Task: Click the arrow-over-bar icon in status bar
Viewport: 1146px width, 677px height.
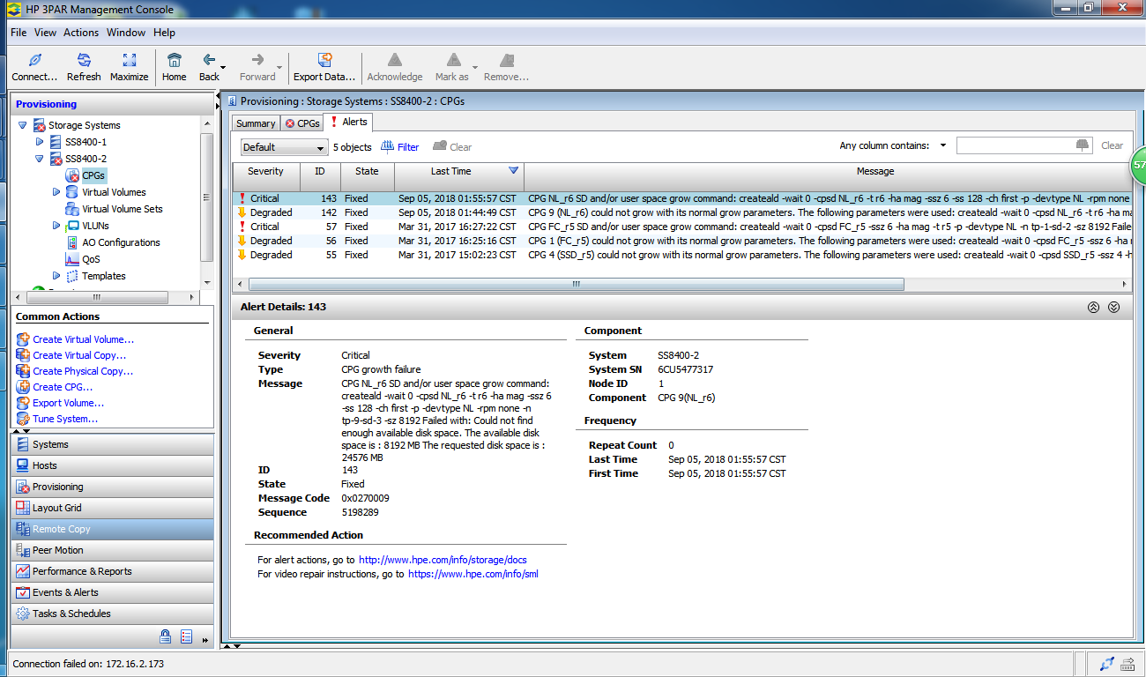Action: pyautogui.click(x=1129, y=663)
